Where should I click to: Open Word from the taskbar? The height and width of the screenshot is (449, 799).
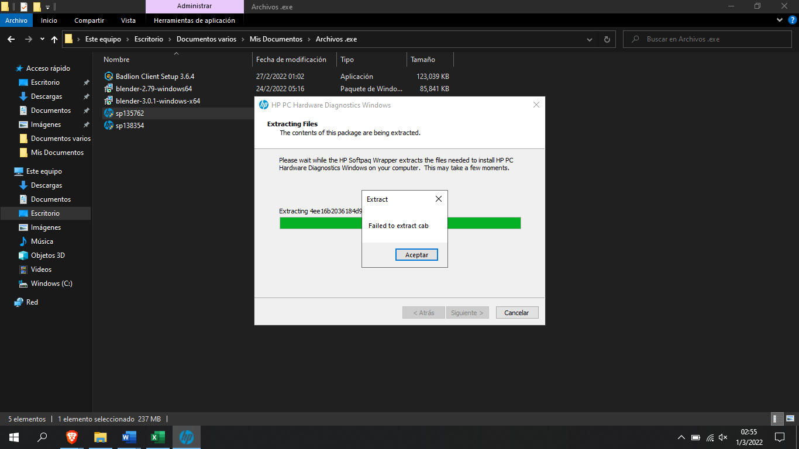click(x=129, y=437)
